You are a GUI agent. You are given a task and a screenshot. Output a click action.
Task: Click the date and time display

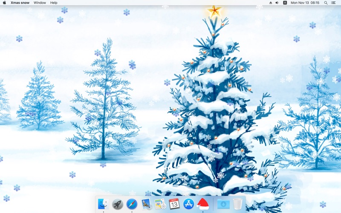[305, 3]
